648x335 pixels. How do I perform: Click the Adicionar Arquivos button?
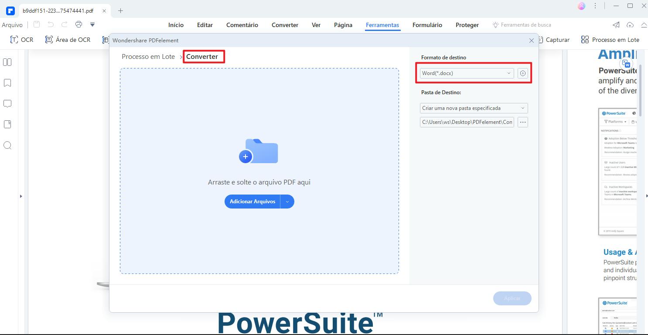(252, 202)
